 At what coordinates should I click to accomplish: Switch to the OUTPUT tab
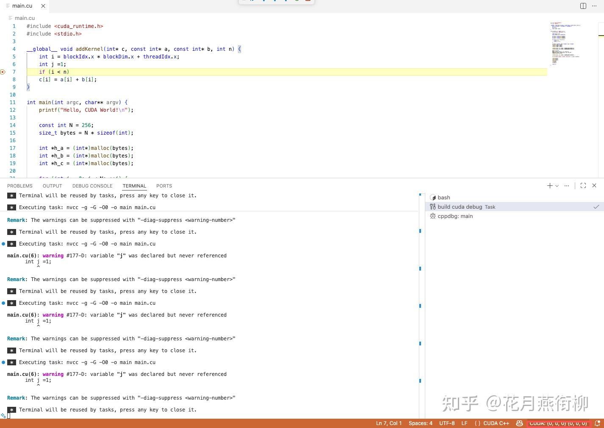pos(53,186)
